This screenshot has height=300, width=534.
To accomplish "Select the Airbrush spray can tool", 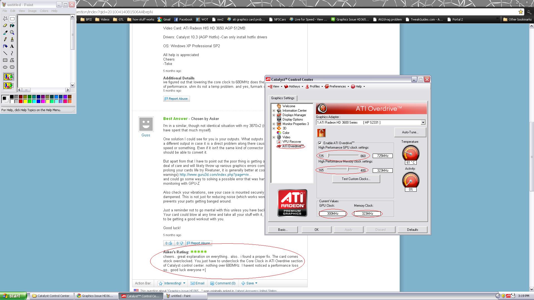I will [x=5, y=46].
